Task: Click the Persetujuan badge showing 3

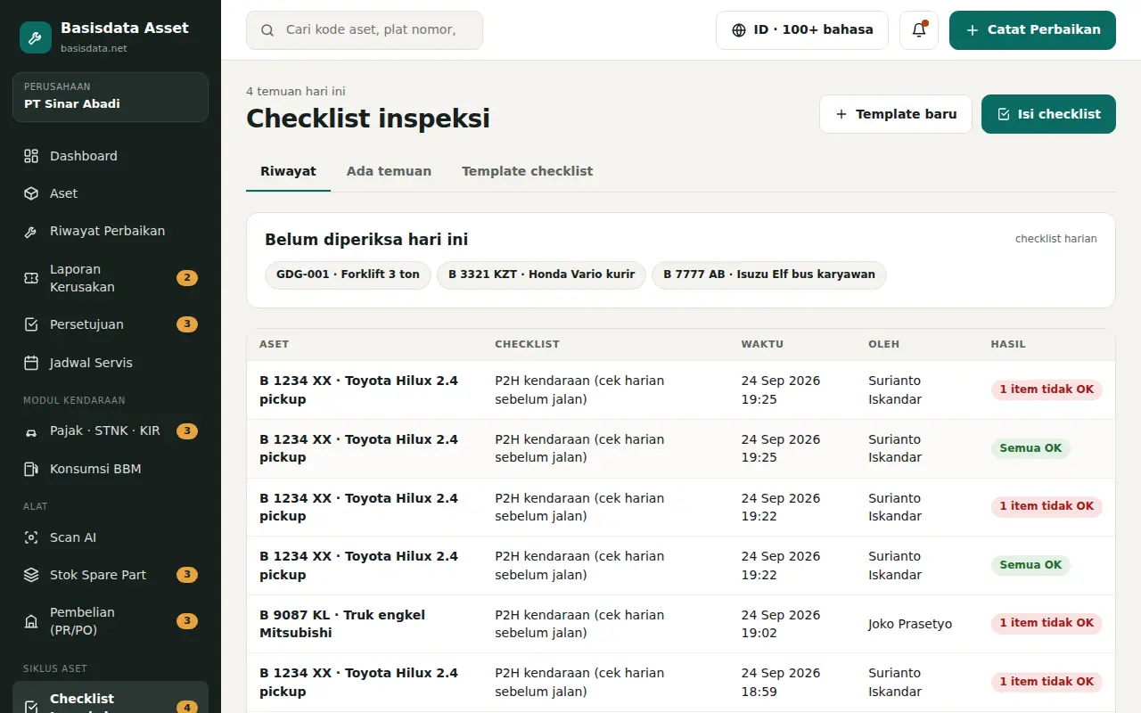Action: (187, 324)
